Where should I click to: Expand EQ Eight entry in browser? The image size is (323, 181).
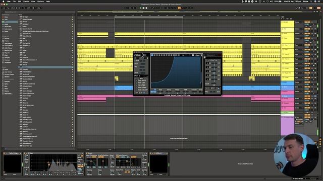click(19, 17)
